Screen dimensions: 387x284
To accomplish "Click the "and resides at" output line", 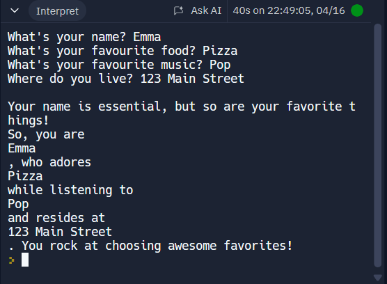I will click(x=56, y=218).
